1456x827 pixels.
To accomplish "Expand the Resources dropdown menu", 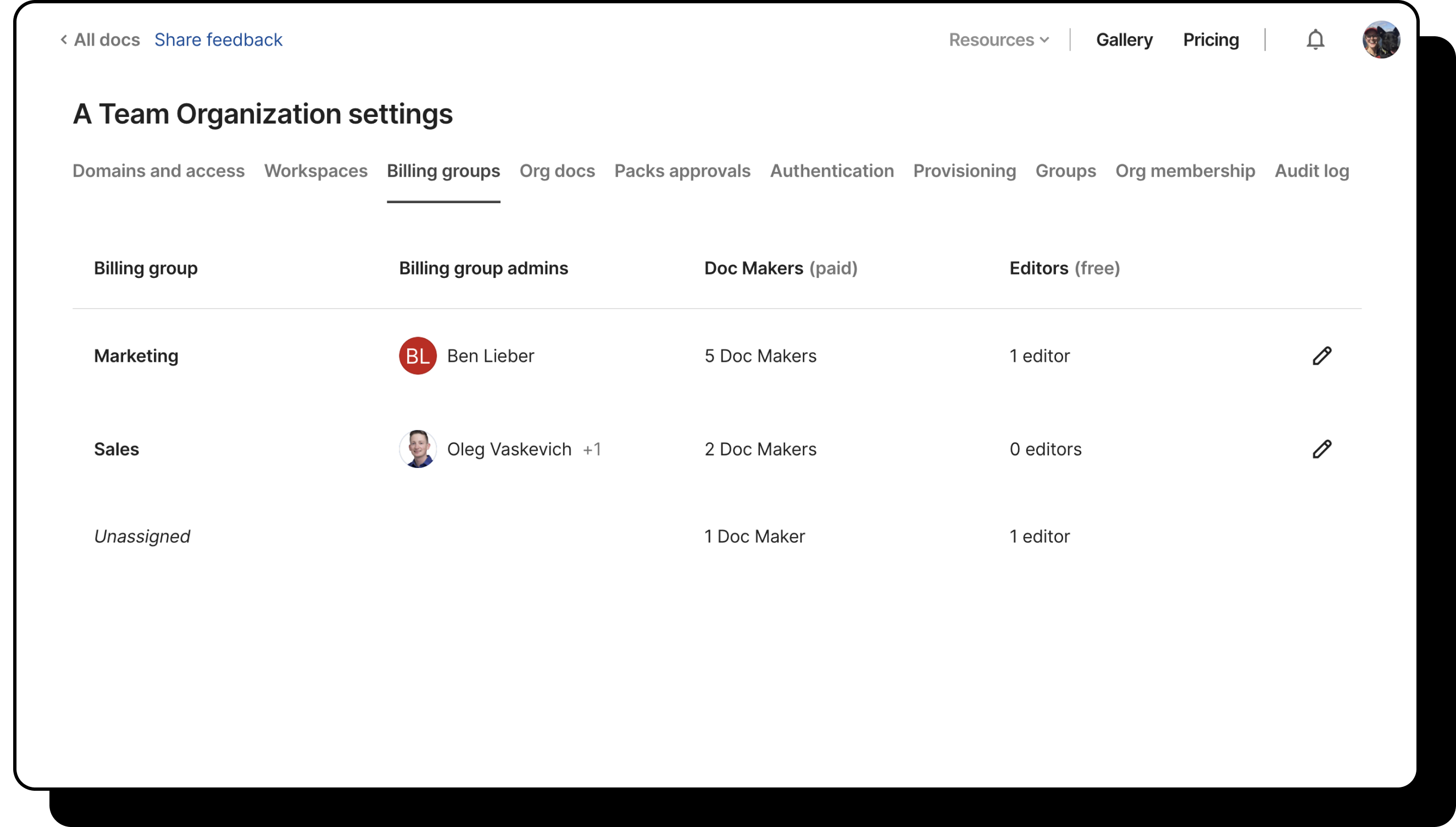I will pyautogui.click(x=998, y=40).
